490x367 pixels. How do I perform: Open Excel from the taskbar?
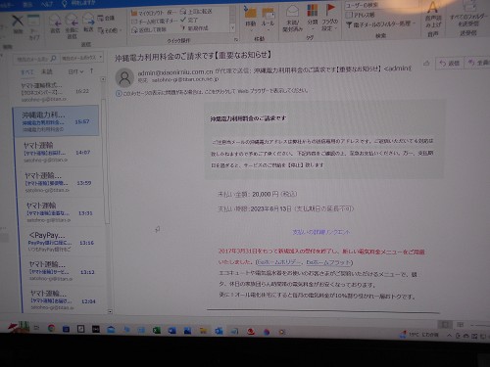point(157,331)
